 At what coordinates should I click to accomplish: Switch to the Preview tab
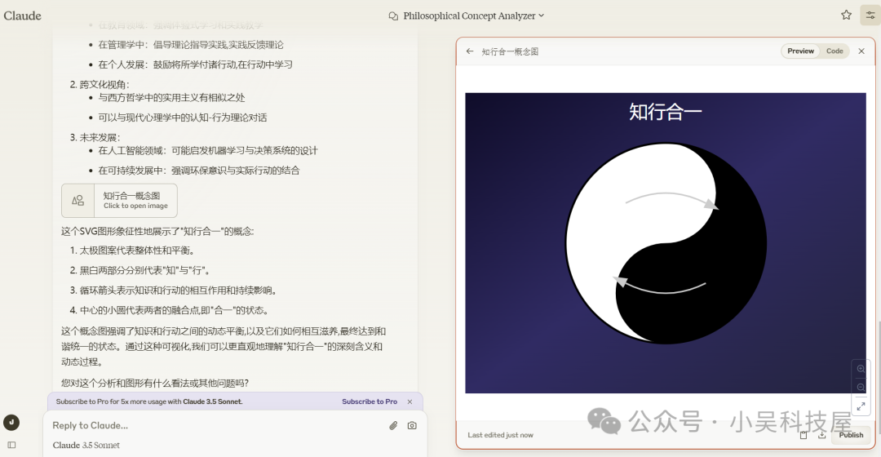(x=800, y=51)
